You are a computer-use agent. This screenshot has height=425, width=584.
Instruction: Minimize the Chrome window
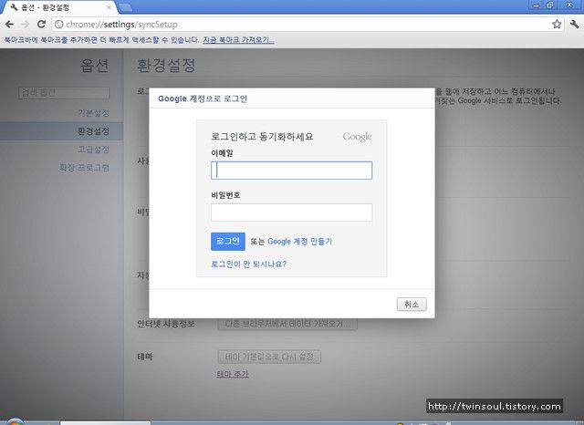point(537,5)
